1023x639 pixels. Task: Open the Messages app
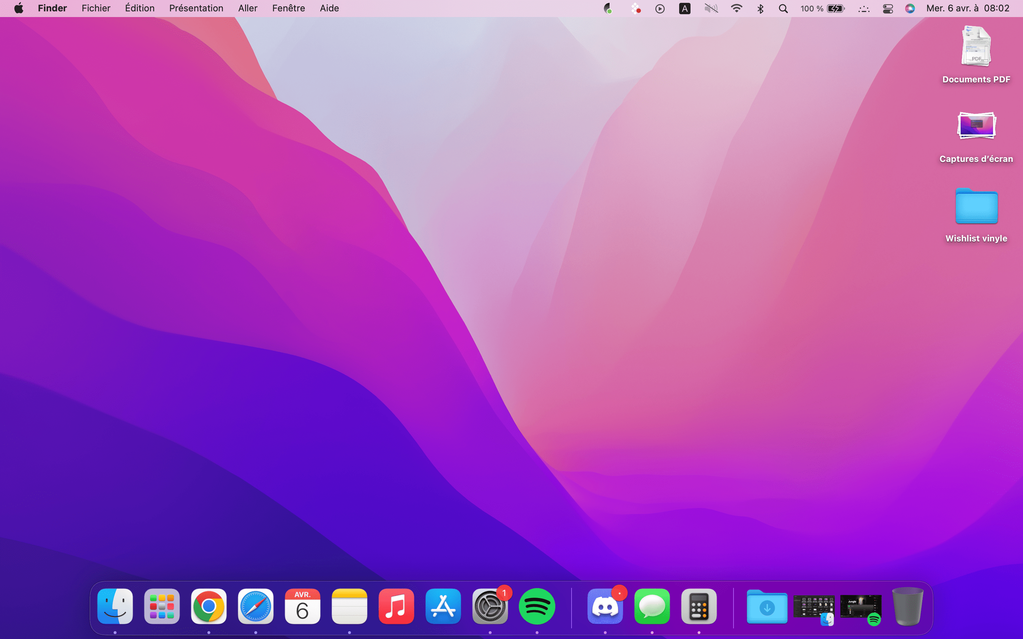[x=652, y=606]
